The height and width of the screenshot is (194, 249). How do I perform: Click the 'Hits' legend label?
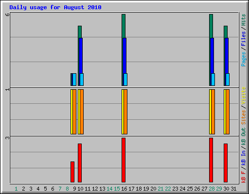click(243, 20)
